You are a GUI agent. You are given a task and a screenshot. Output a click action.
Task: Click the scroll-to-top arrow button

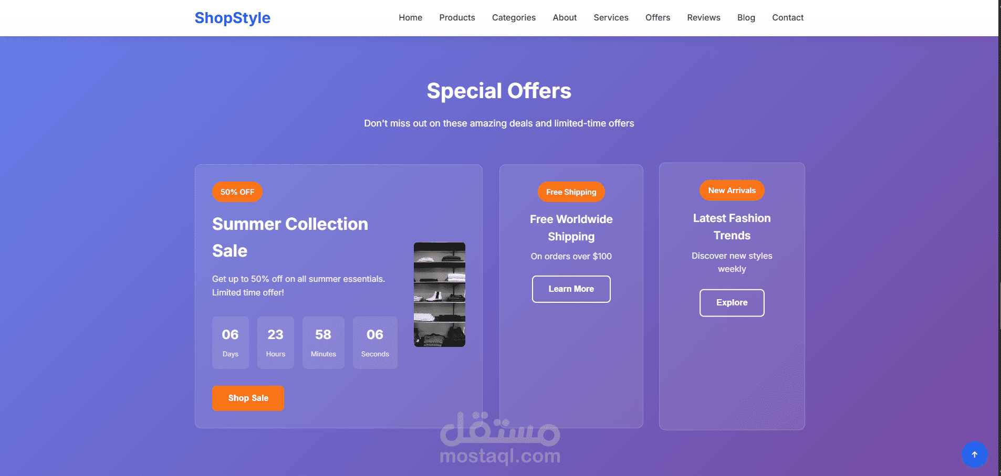974,454
